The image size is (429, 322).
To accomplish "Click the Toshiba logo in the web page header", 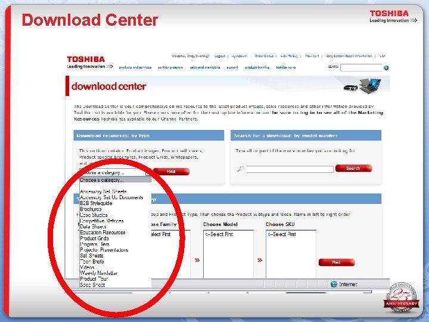I will (90, 62).
